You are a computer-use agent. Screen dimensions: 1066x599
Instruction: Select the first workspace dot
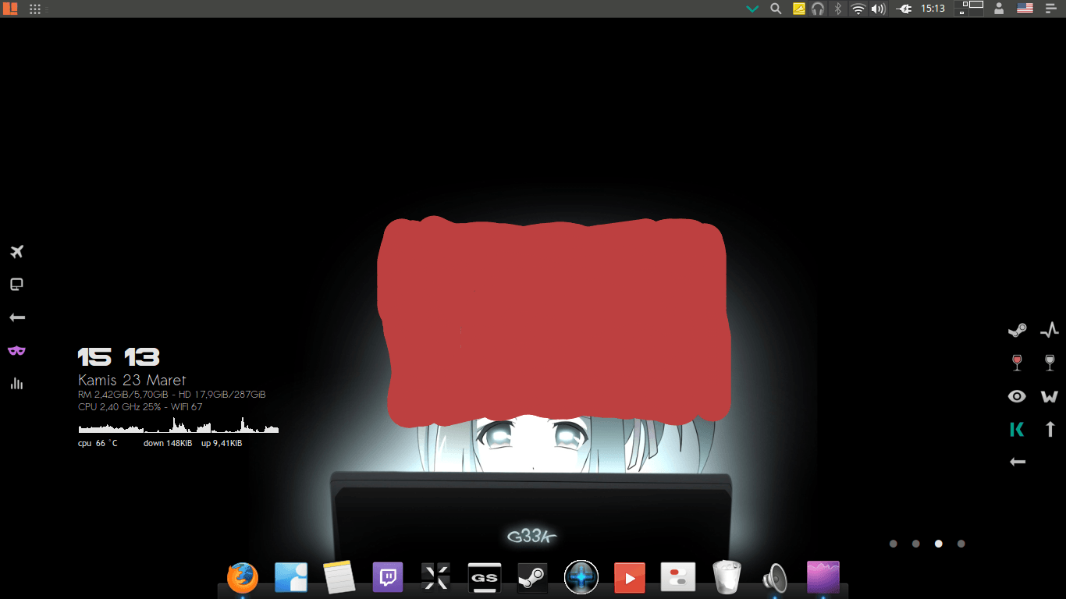(x=894, y=544)
